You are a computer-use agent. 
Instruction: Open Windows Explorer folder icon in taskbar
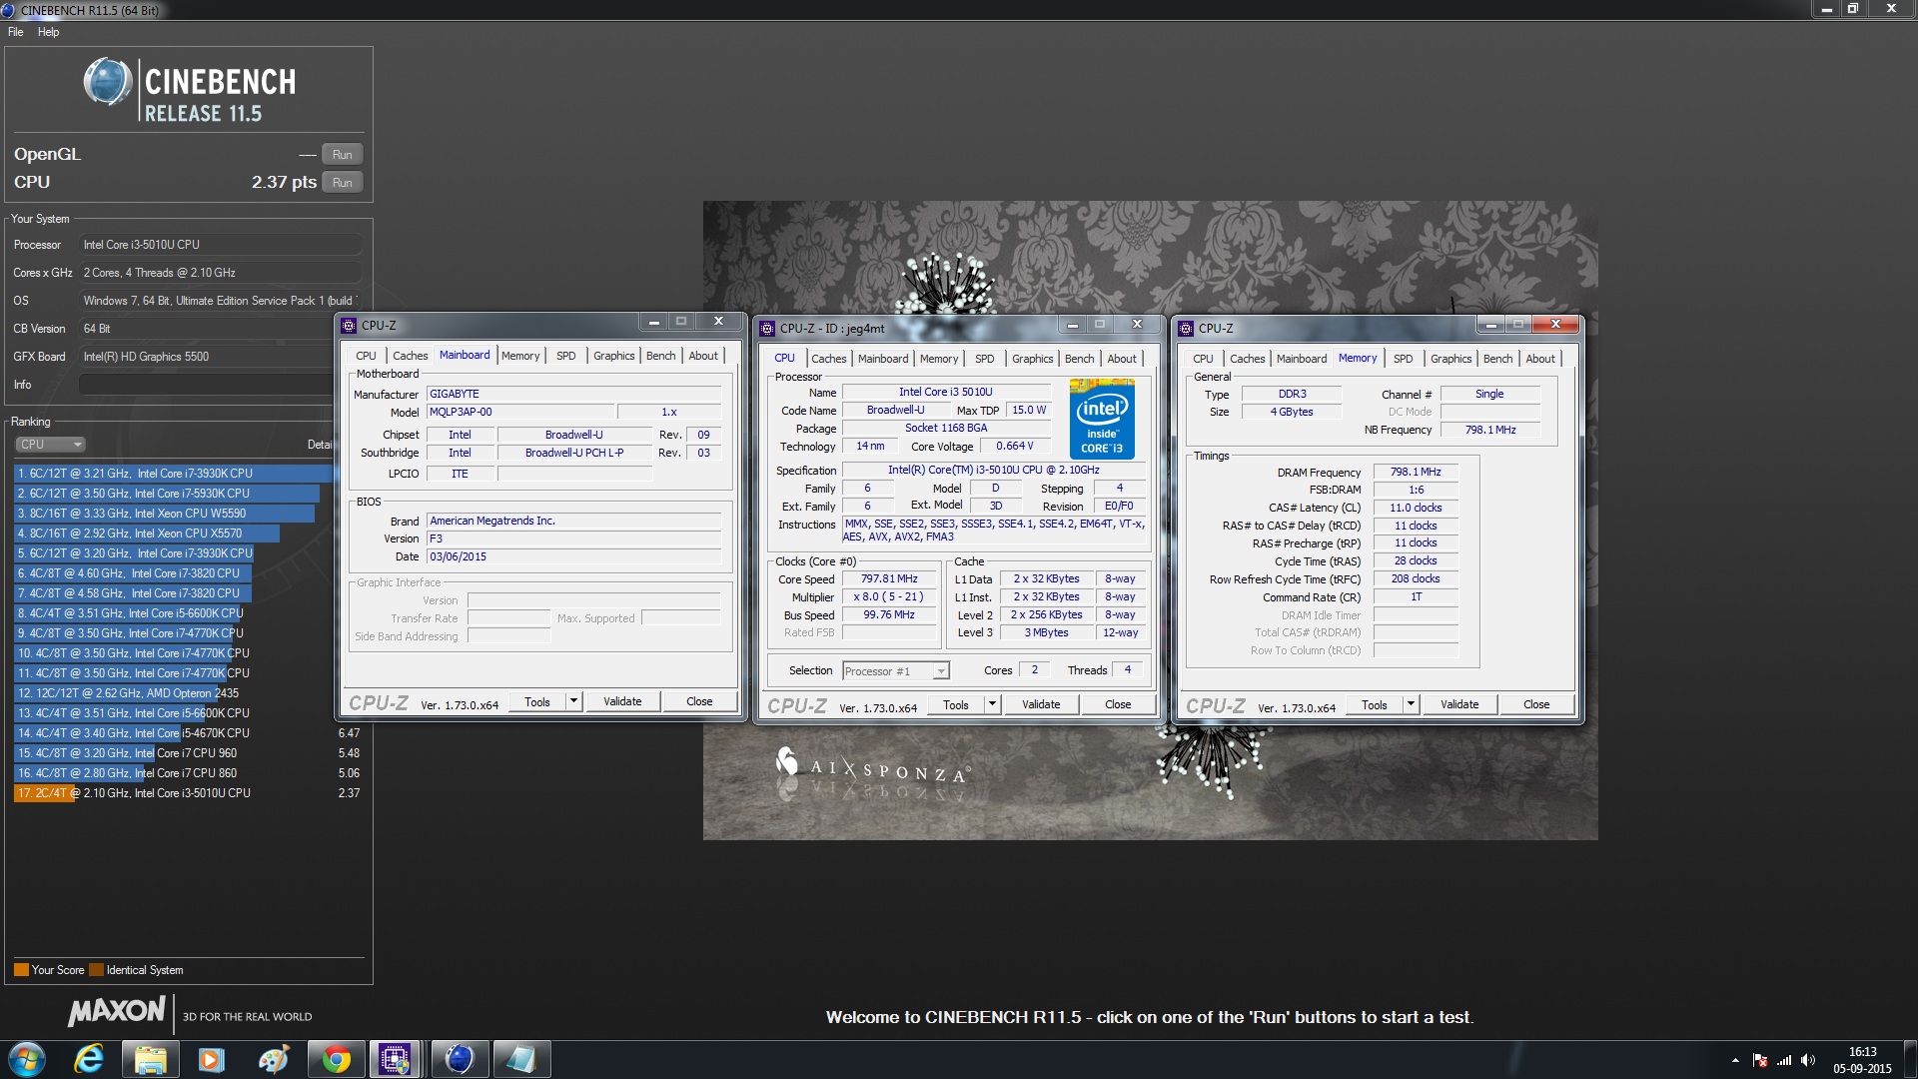(150, 1059)
